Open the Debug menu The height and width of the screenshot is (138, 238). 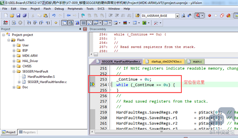pyautogui.click(x=59, y=9)
